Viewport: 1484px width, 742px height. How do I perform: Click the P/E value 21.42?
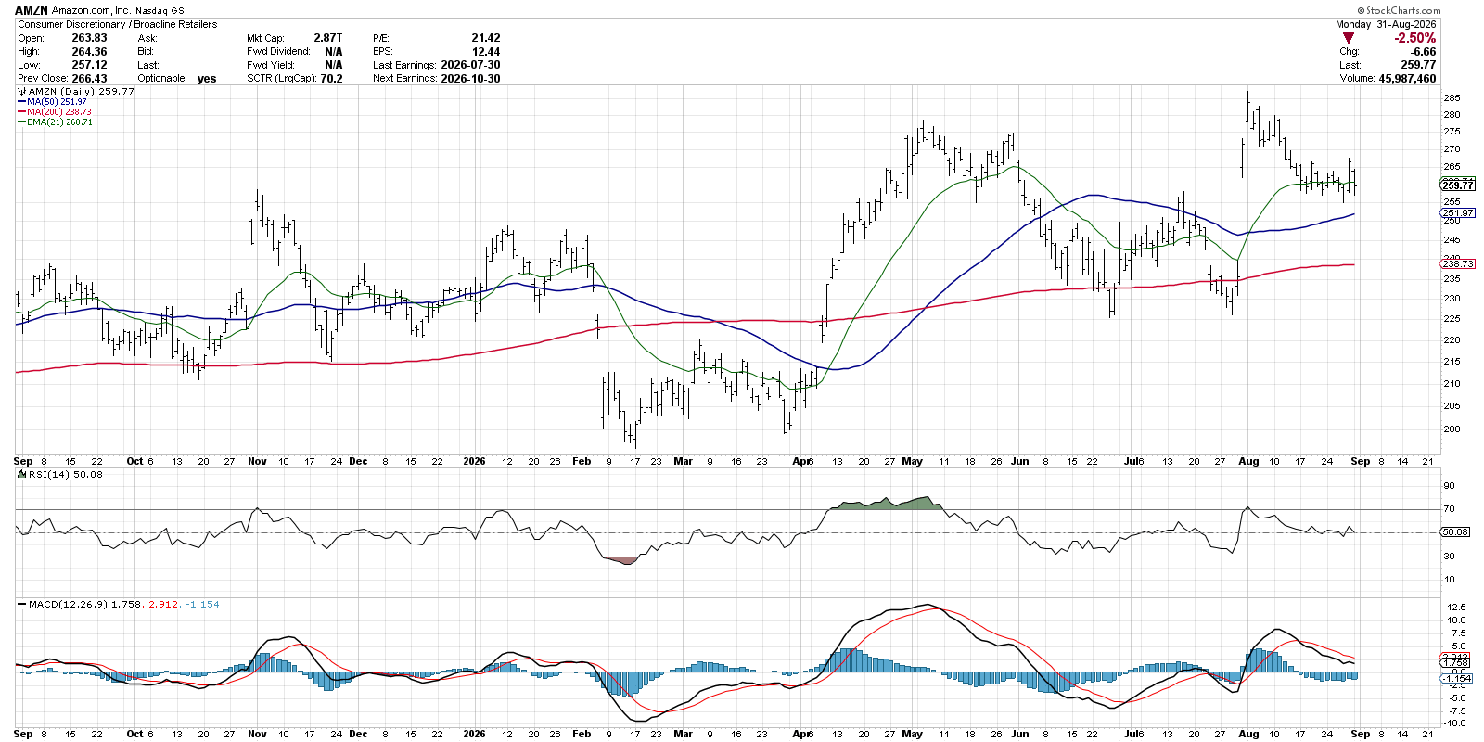[x=485, y=38]
